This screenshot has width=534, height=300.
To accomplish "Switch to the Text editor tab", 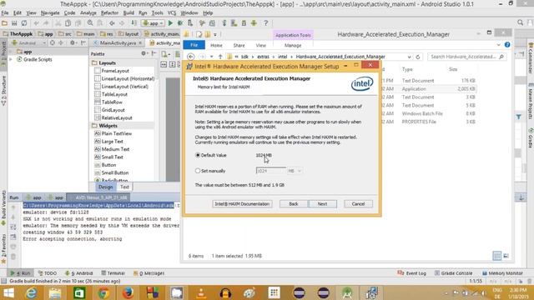I will [x=124, y=187].
